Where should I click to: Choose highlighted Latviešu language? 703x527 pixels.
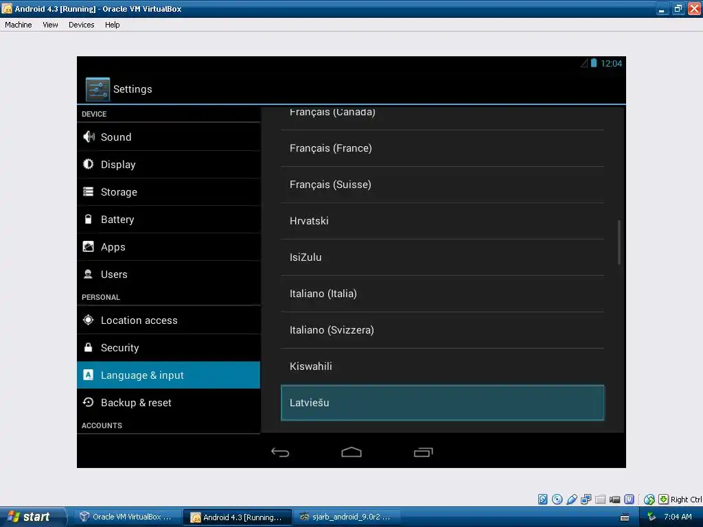coord(442,402)
